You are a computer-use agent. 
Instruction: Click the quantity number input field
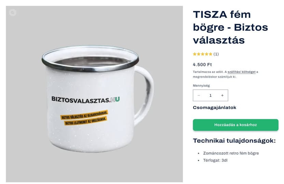(x=211, y=95)
